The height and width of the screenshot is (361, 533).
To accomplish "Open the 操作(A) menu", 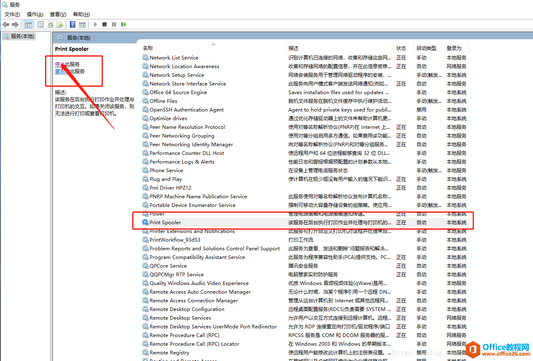I will pos(35,14).
